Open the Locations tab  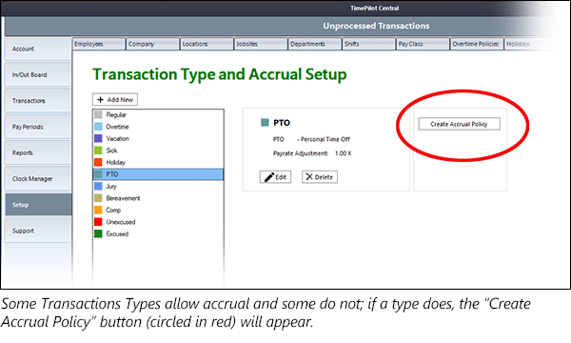point(207,44)
